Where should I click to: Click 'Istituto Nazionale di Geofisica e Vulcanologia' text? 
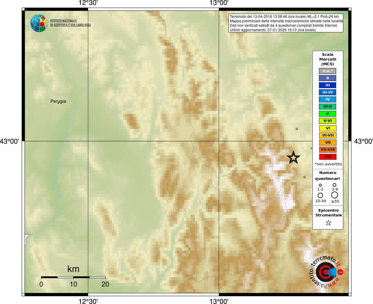(x=70, y=23)
